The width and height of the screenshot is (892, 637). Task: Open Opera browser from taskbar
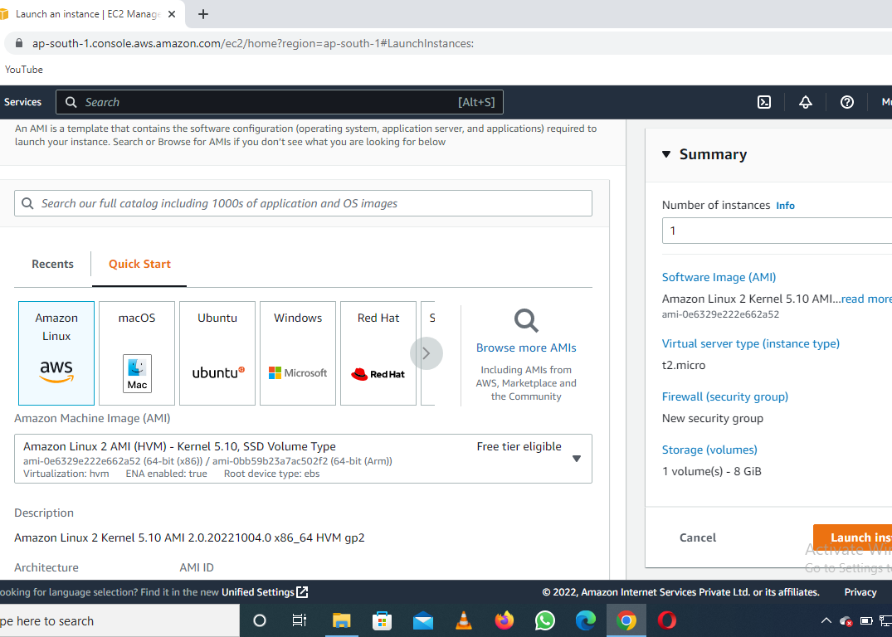tap(667, 620)
